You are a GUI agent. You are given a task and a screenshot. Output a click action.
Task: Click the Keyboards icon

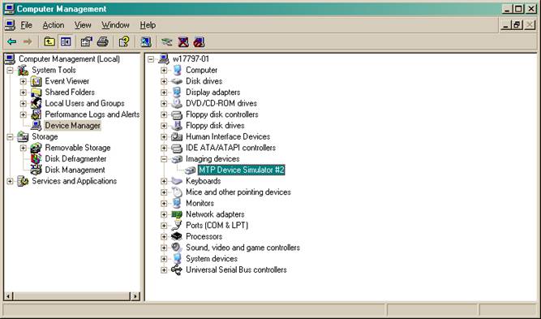pos(177,181)
